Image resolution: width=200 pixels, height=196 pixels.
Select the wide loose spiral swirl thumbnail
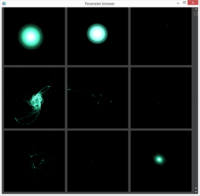[34, 36]
